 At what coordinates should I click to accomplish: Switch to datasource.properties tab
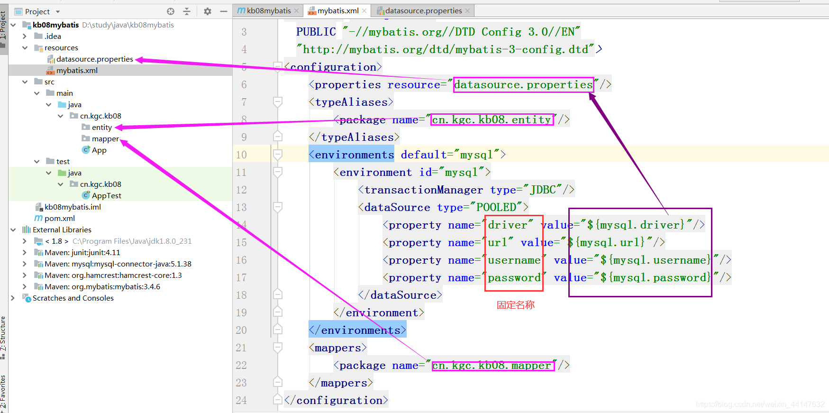[423, 10]
